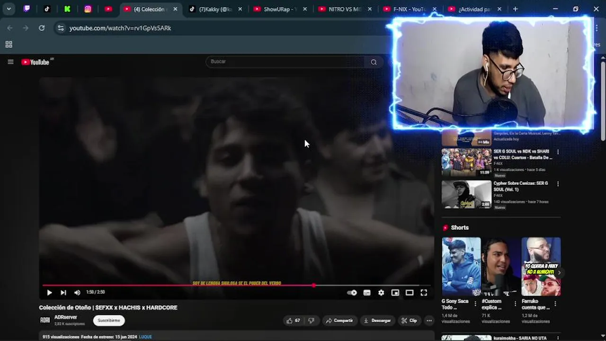Image resolution: width=606 pixels, height=341 pixels.
Task: Switch to the pinned Twitch tab
Action: [27, 9]
